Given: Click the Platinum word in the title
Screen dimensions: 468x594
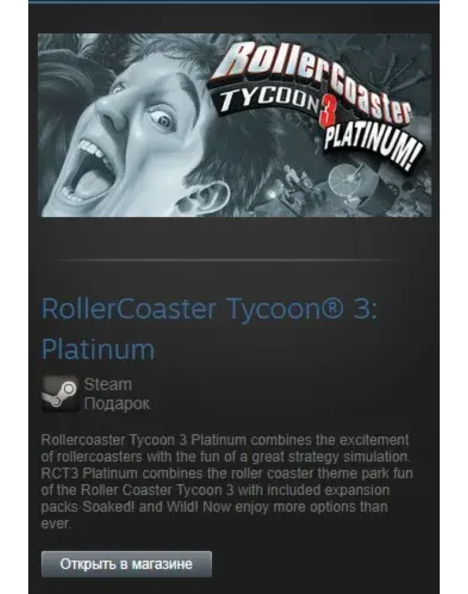Looking at the screenshot, I should 98,349.
